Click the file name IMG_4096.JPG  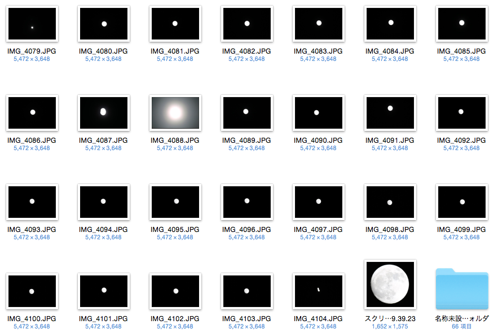[246, 229]
